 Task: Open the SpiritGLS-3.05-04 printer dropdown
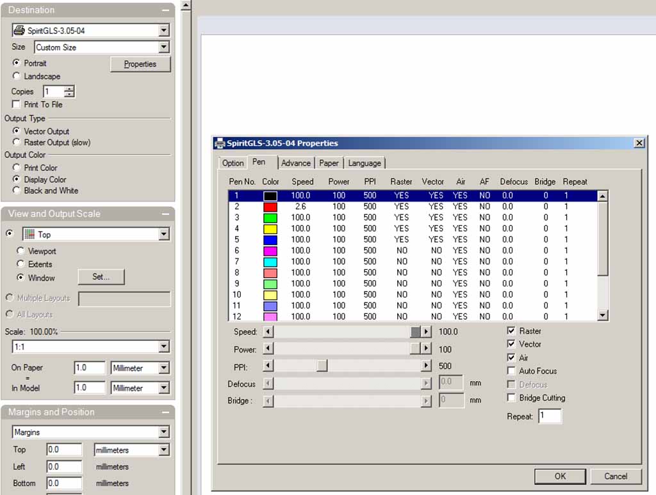point(164,31)
